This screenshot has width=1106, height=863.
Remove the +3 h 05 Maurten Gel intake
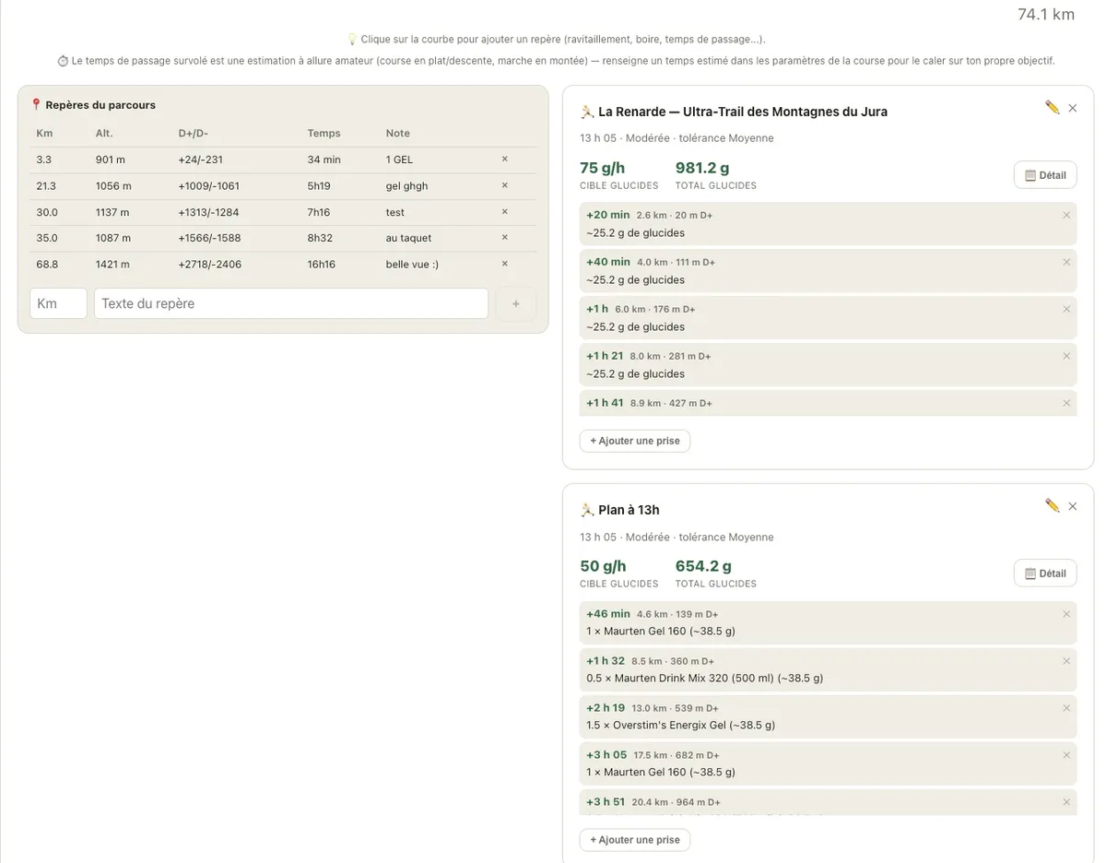[1066, 755]
